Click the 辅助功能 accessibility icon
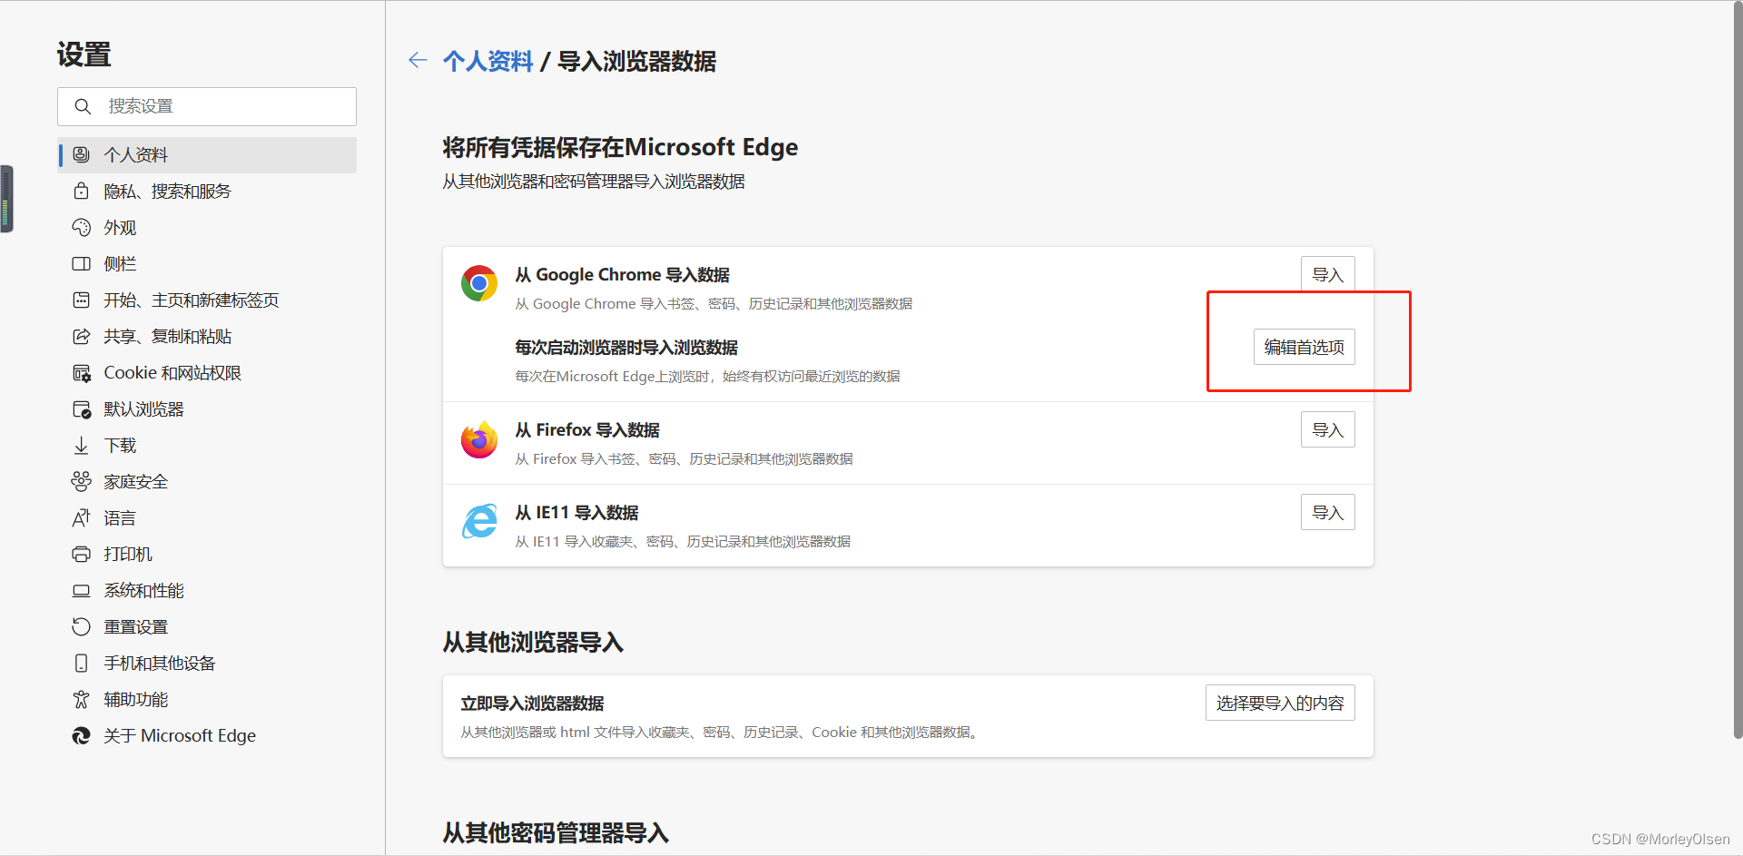1743x856 pixels. [81, 699]
